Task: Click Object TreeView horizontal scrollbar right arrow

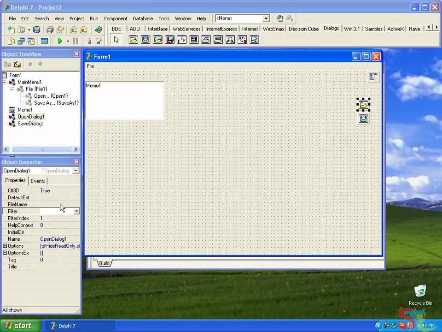Action: (x=76, y=149)
